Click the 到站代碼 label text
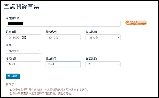Viewport: 159px width, 98px height. (91, 32)
